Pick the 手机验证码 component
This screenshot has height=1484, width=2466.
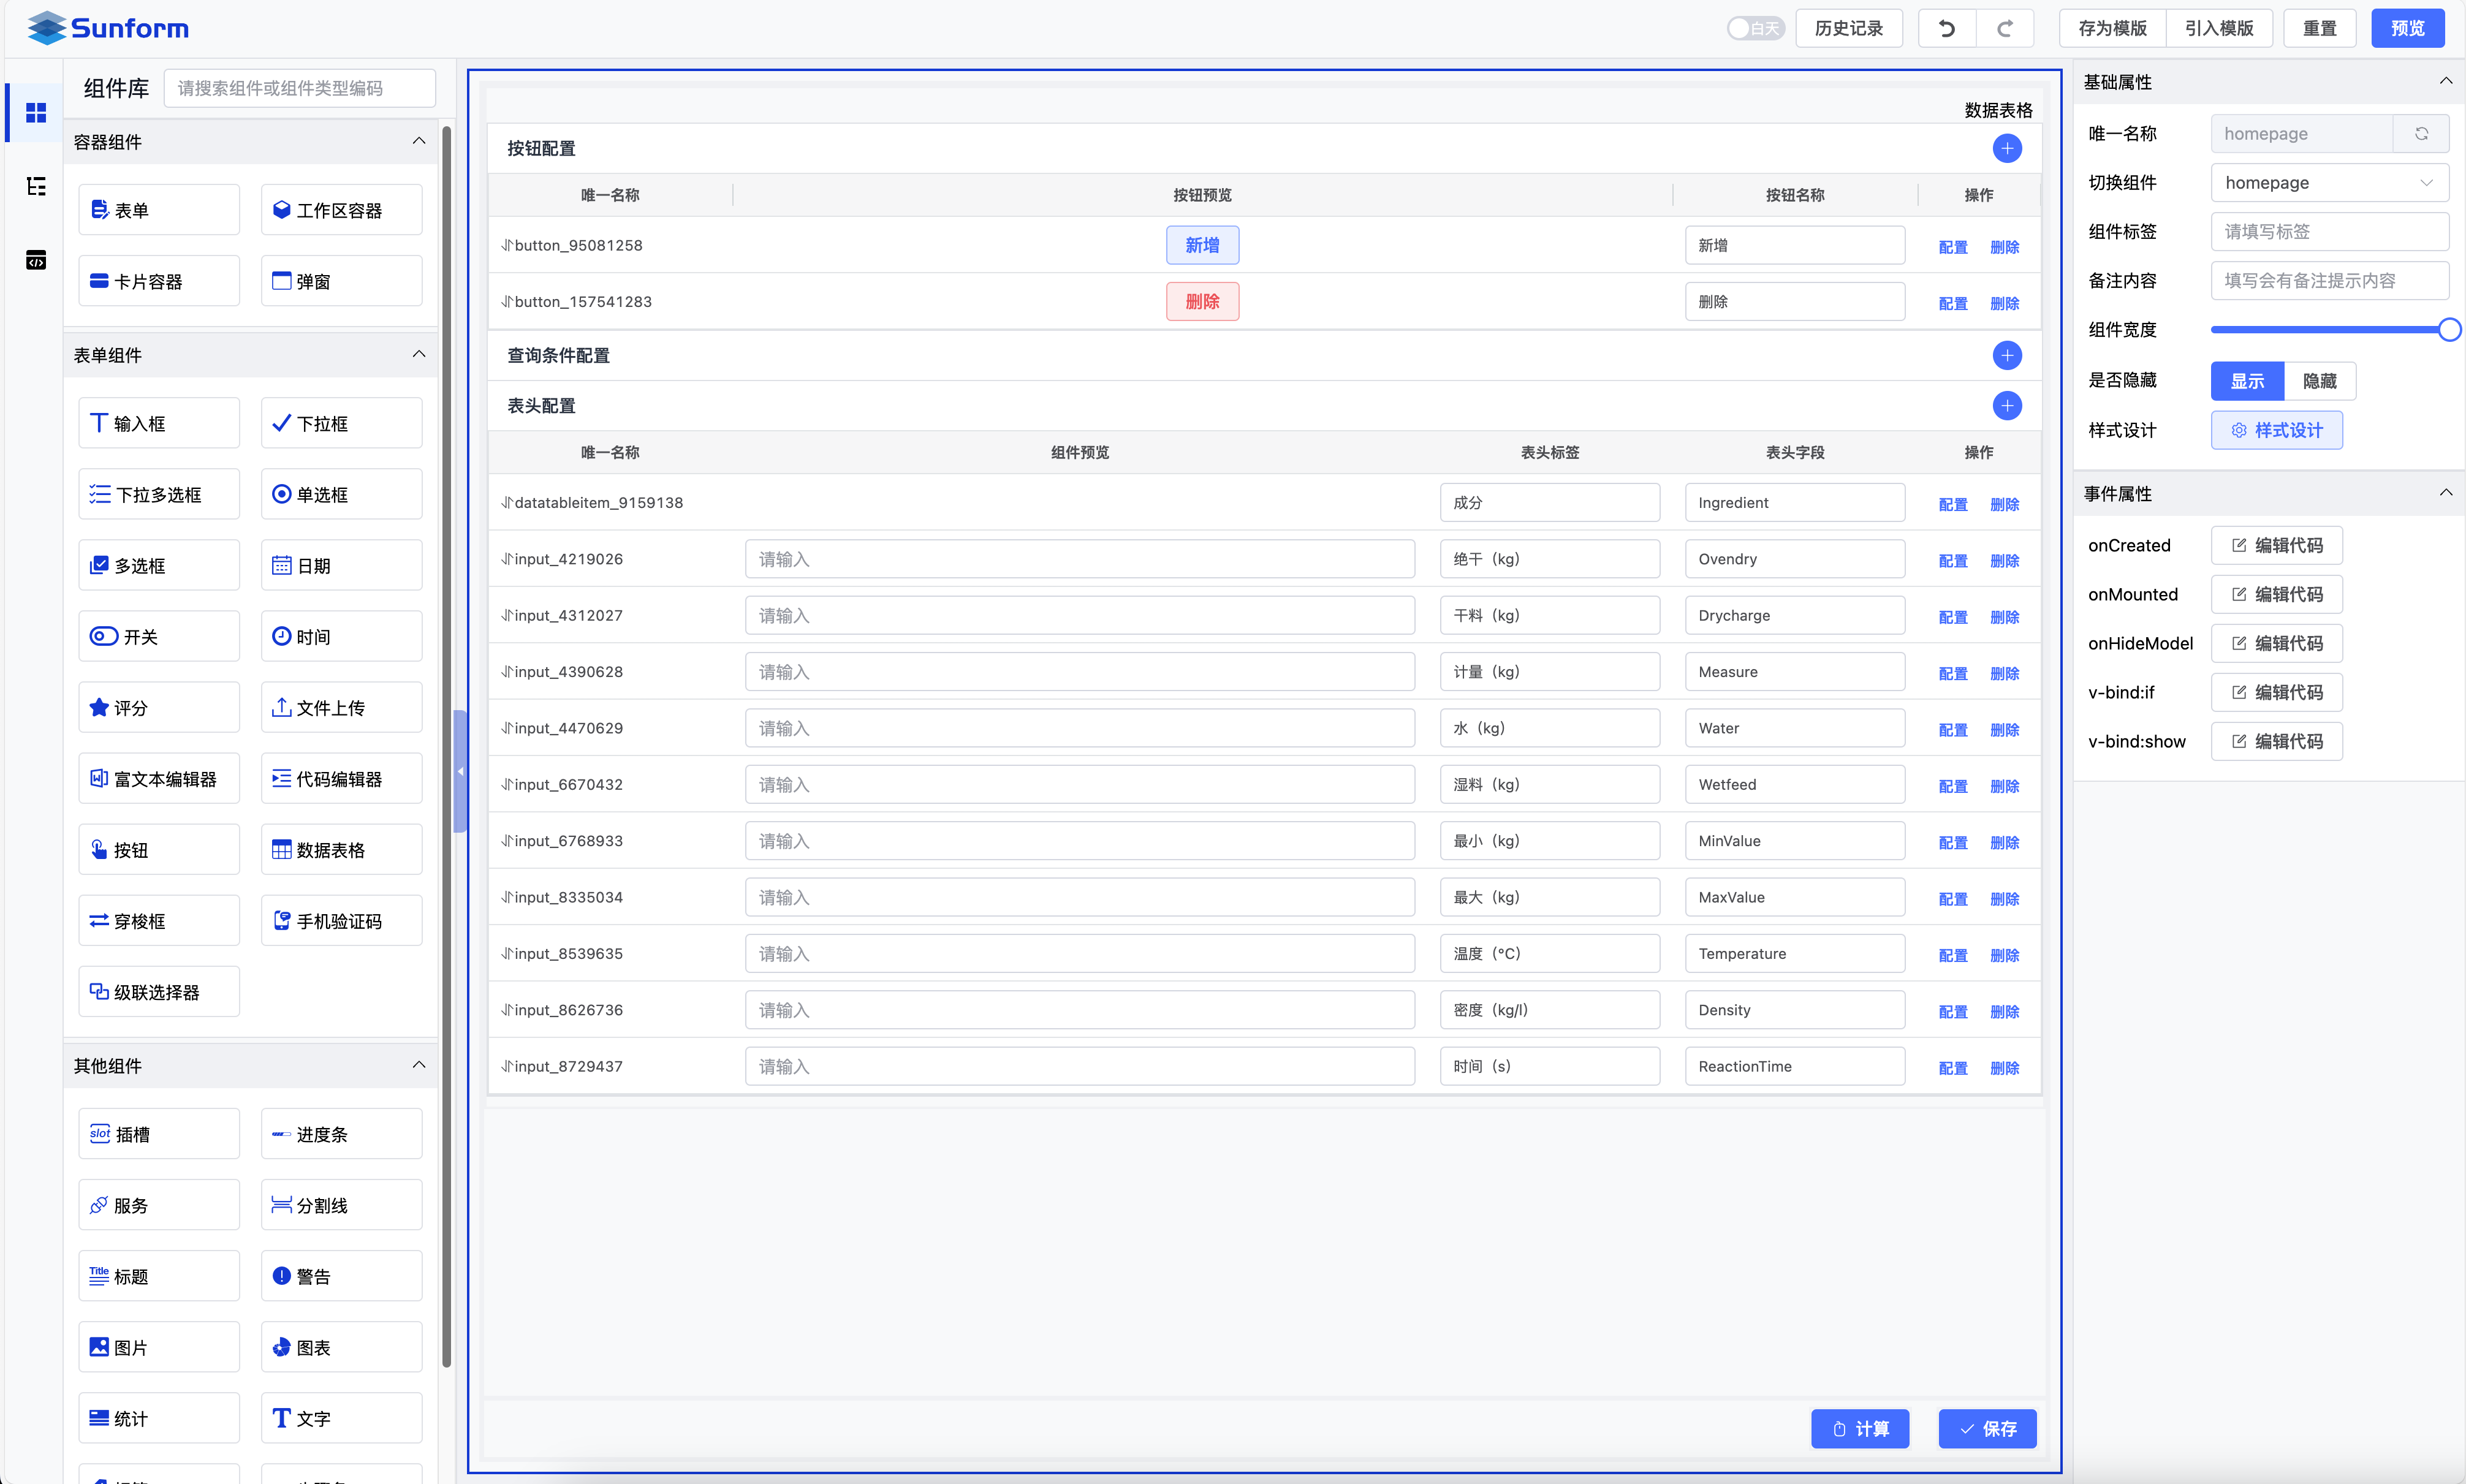(341, 920)
